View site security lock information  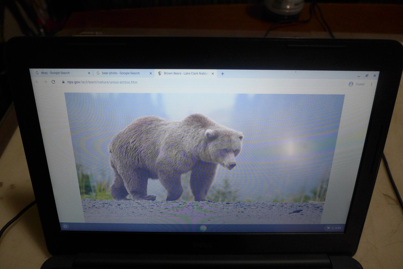(63, 82)
